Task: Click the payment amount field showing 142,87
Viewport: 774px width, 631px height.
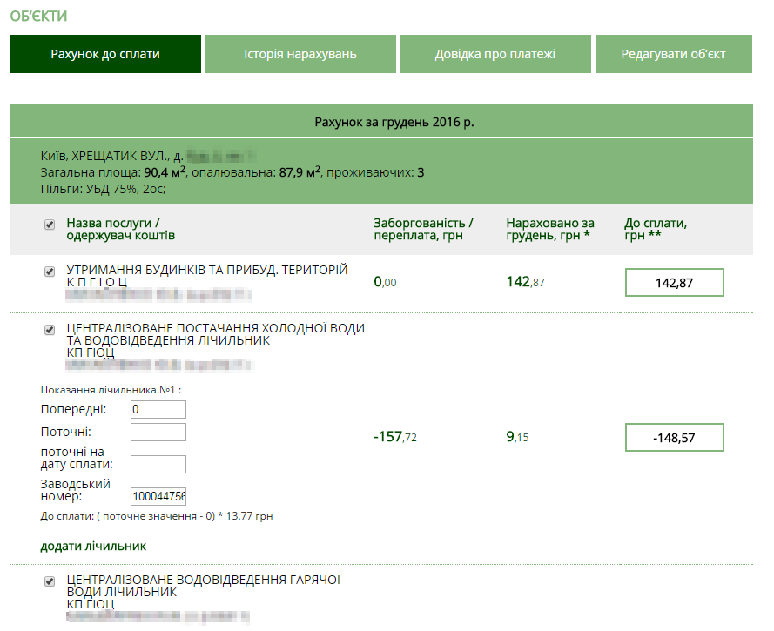Action: (x=674, y=283)
